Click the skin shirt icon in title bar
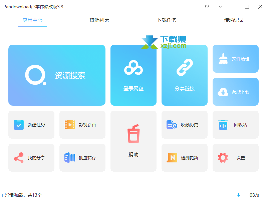The height and width of the screenshot is (200, 267). click(x=207, y=7)
